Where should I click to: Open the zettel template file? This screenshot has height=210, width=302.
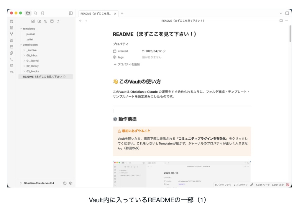coord(30,39)
